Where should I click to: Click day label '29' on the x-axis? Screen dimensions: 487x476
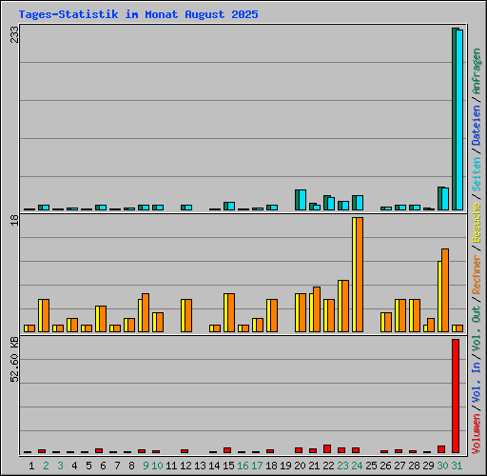(x=428, y=466)
